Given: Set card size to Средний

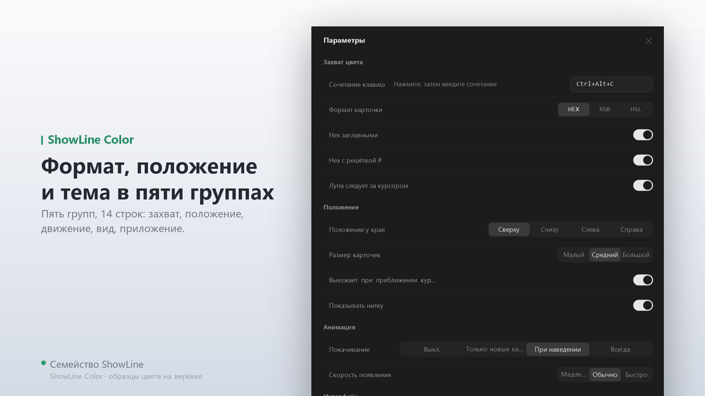Looking at the screenshot, I should point(605,255).
